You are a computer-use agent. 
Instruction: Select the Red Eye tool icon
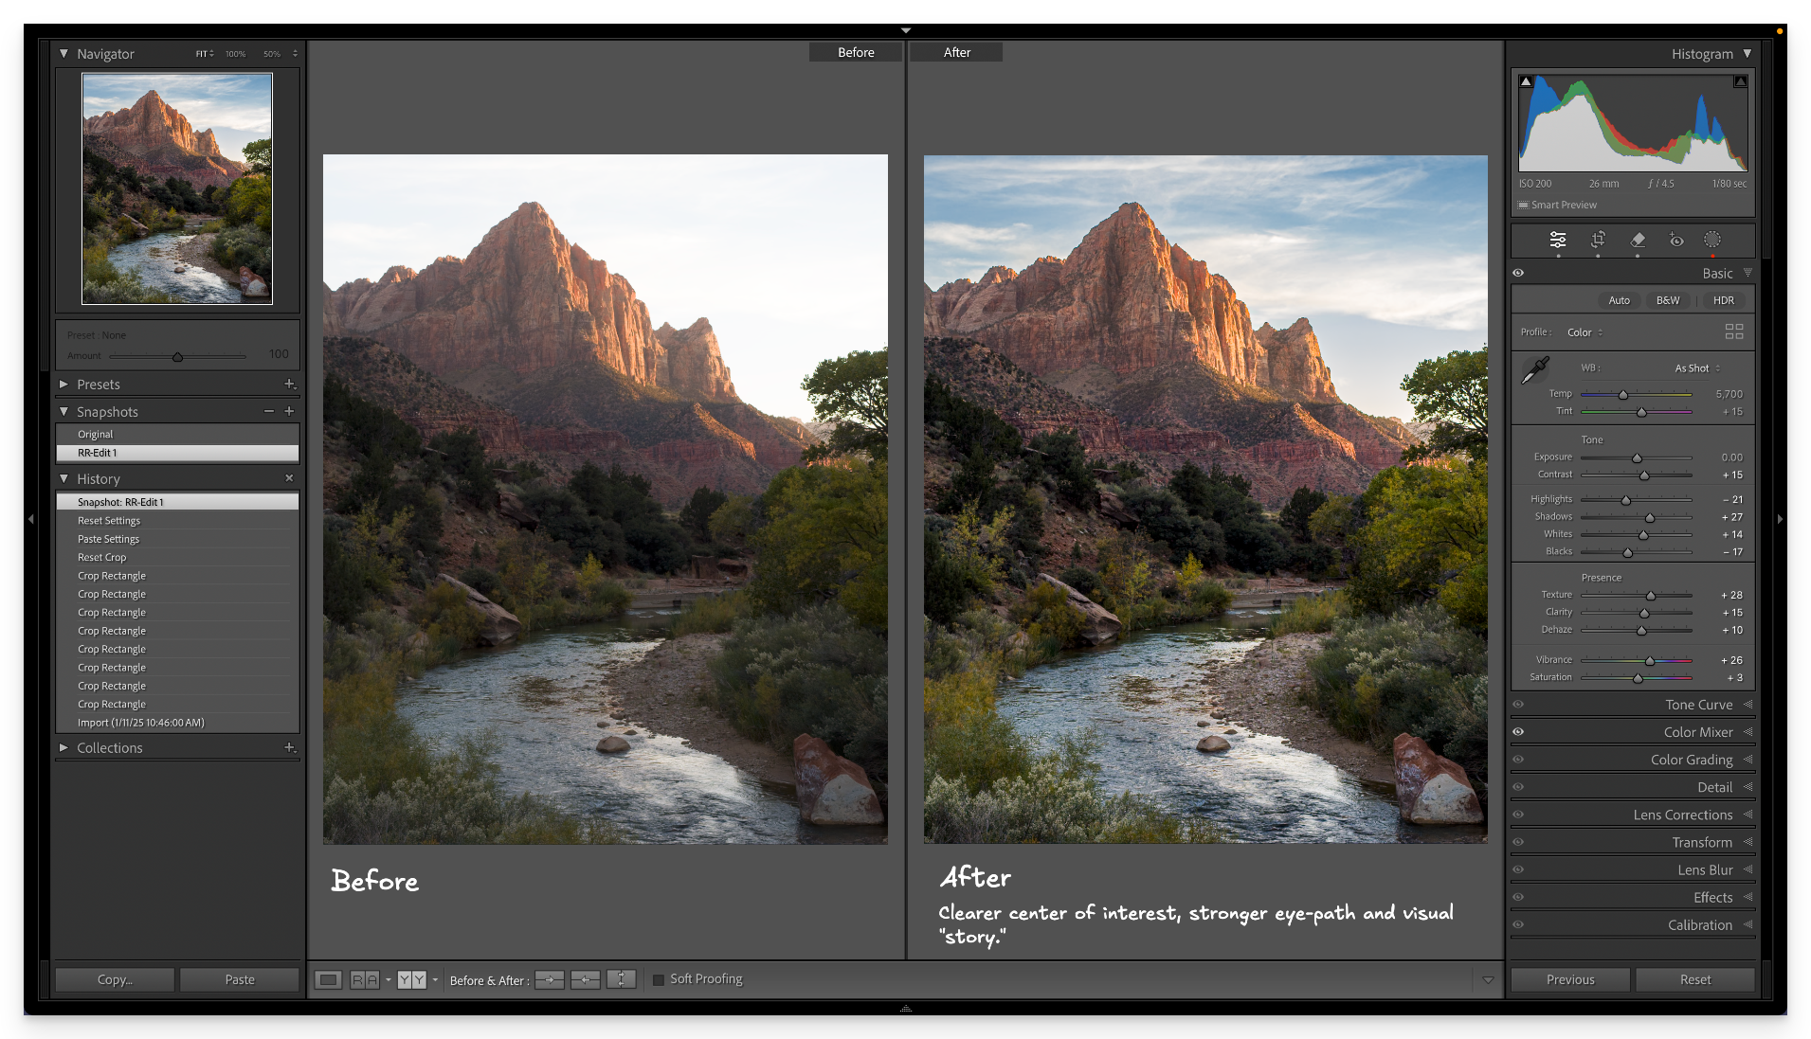pyautogui.click(x=1676, y=241)
